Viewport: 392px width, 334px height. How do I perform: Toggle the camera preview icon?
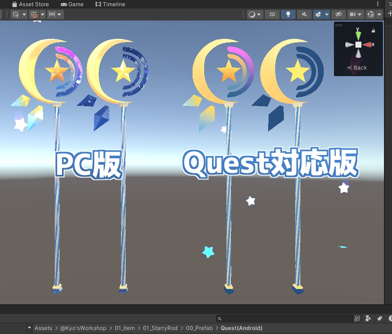coord(353,14)
